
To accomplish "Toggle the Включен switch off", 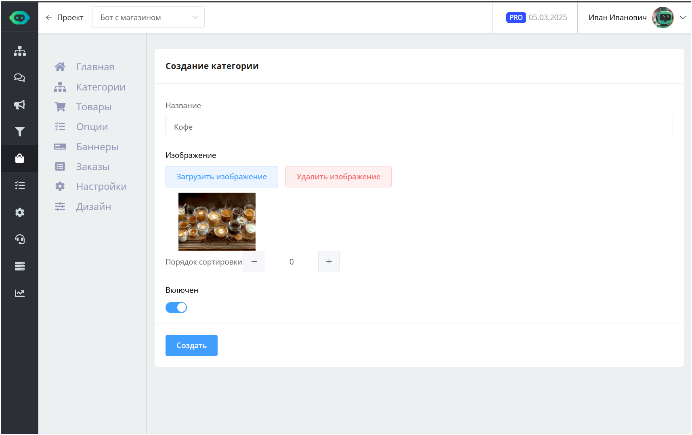I will point(176,307).
